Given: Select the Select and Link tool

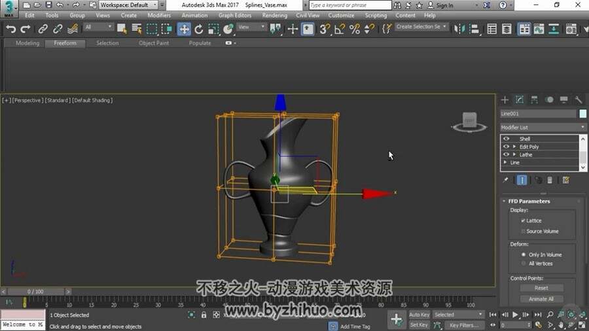Looking at the screenshot, I should pyautogui.click(x=43, y=29).
